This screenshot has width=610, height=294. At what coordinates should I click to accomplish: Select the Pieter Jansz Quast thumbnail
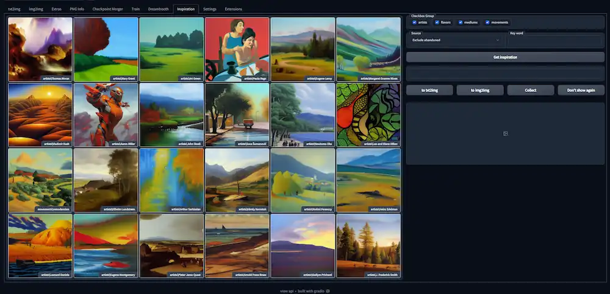click(x=171, y=246)
